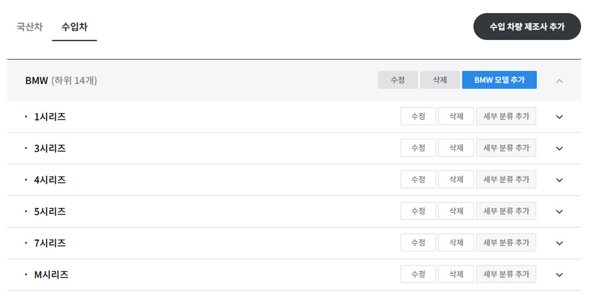Viewport: 593px width, 295px height.
Task: Switch to the 국산차 tab
Action: (x=29, y=28)
